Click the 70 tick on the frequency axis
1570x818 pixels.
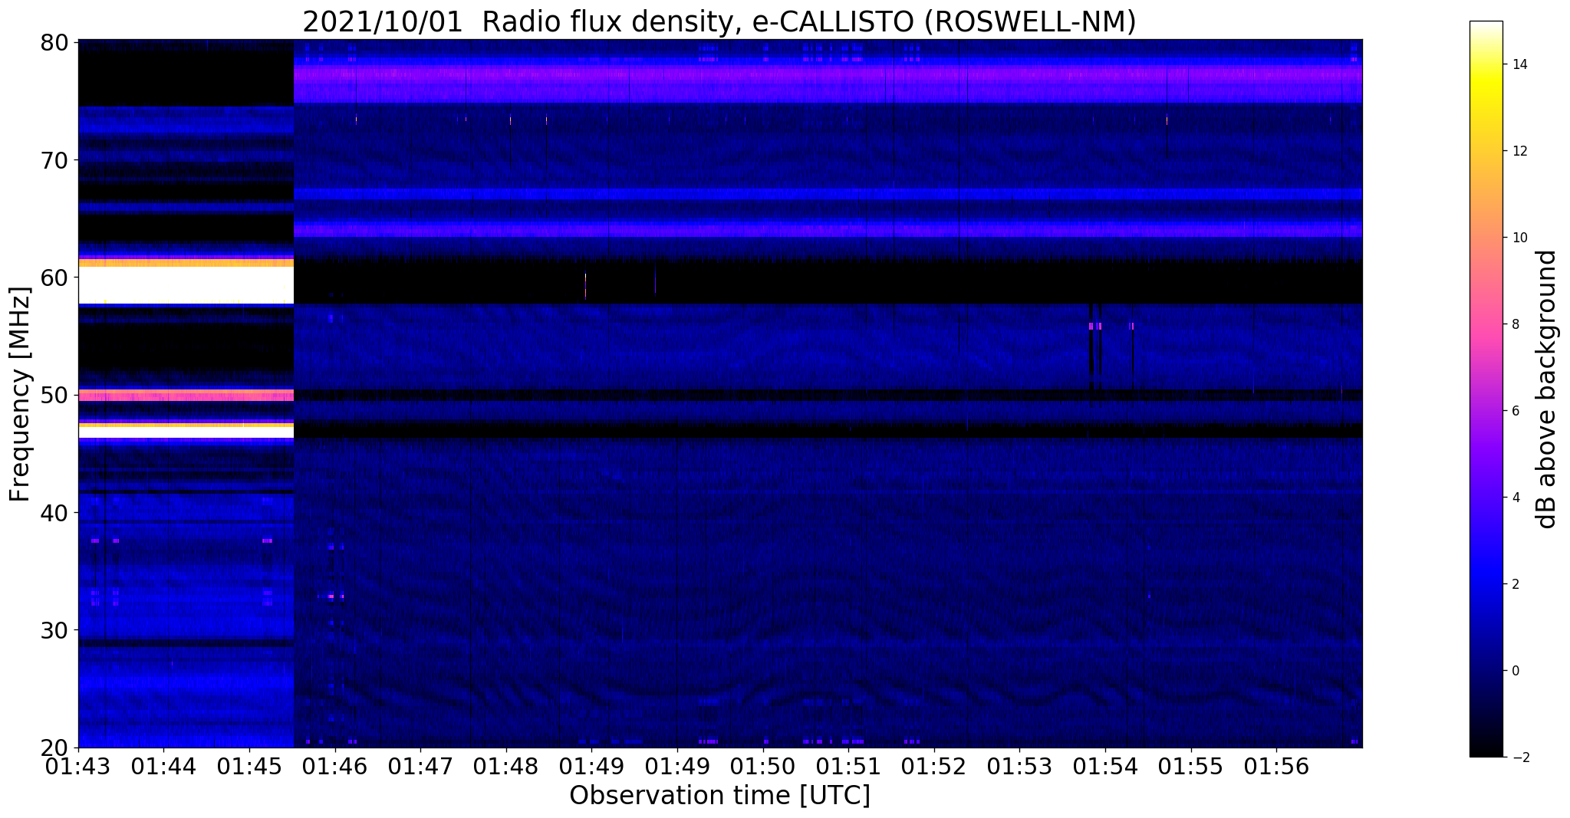point(55,160)
